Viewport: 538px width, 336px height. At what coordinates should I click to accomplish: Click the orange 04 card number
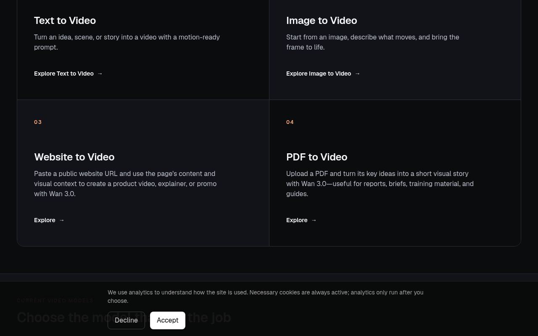tap(290, 122)
